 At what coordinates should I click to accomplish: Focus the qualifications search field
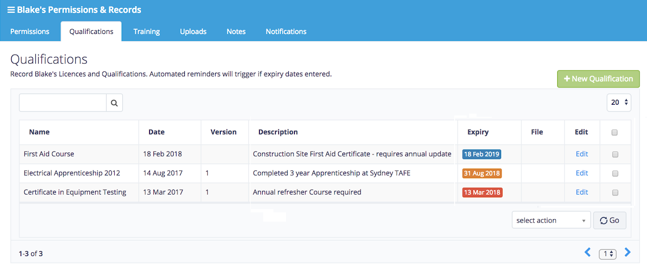63,103
